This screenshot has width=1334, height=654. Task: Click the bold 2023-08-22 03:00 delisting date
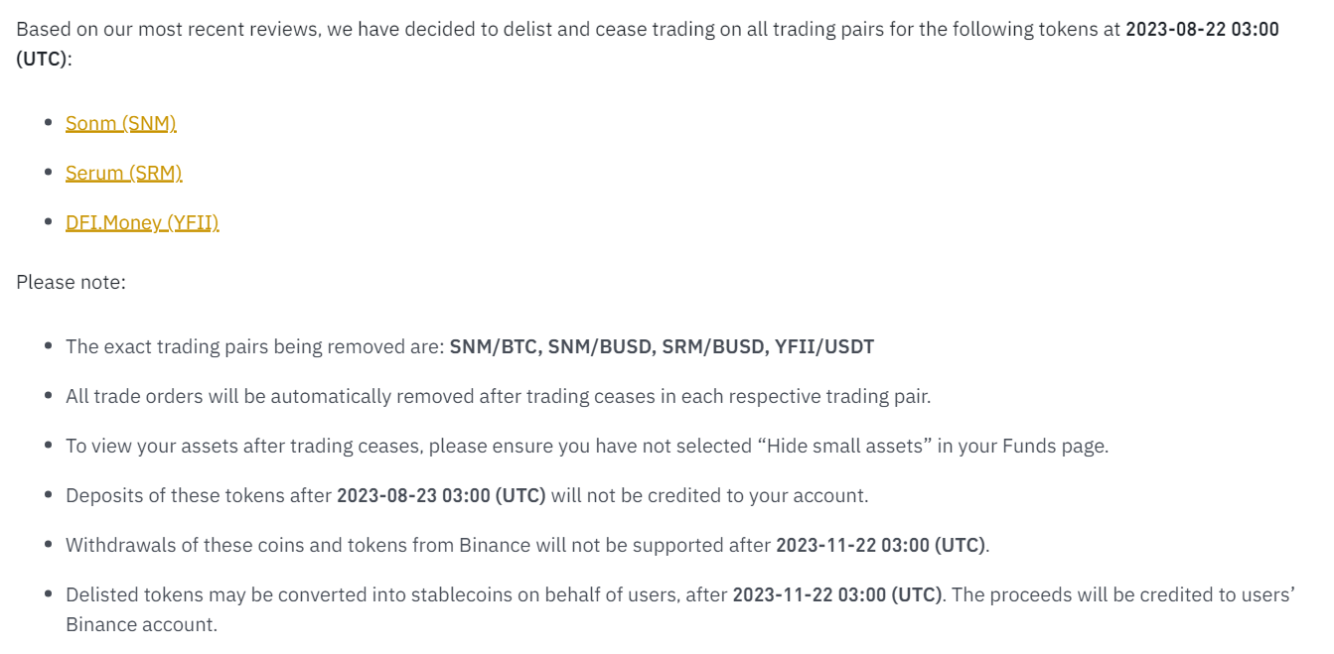coord(1203,29)
